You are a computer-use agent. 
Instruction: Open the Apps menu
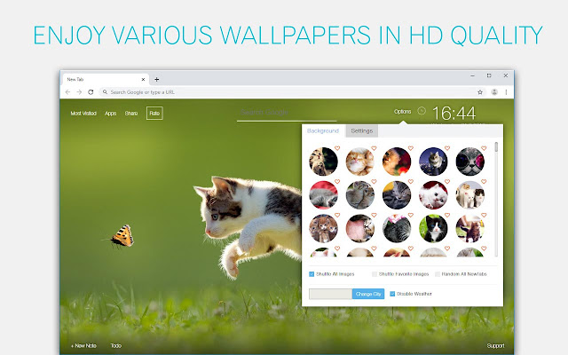(110, 113)
